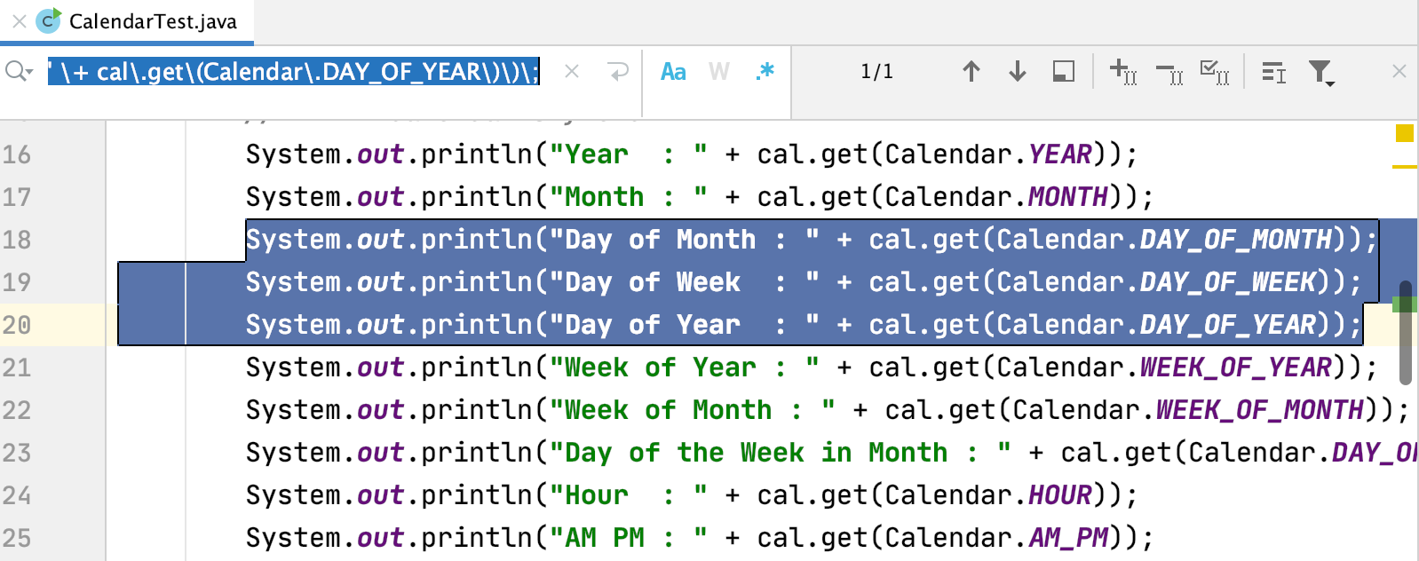
Task: Go to previous search occurrence
Action: click(971, 72)
